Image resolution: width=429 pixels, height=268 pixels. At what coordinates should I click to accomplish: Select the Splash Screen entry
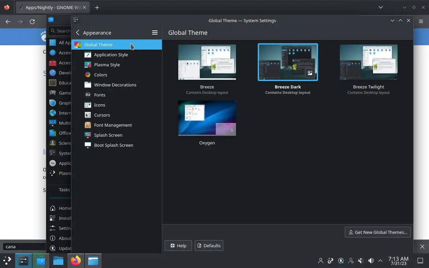tap(116, 135)
